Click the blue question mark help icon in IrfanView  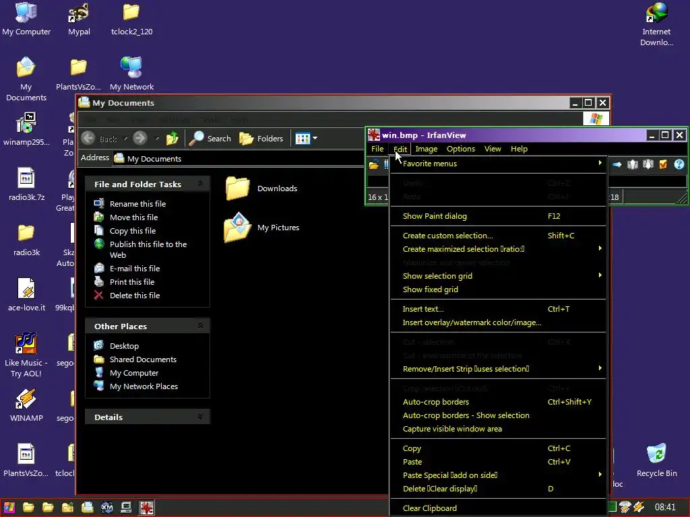(679, 164)
